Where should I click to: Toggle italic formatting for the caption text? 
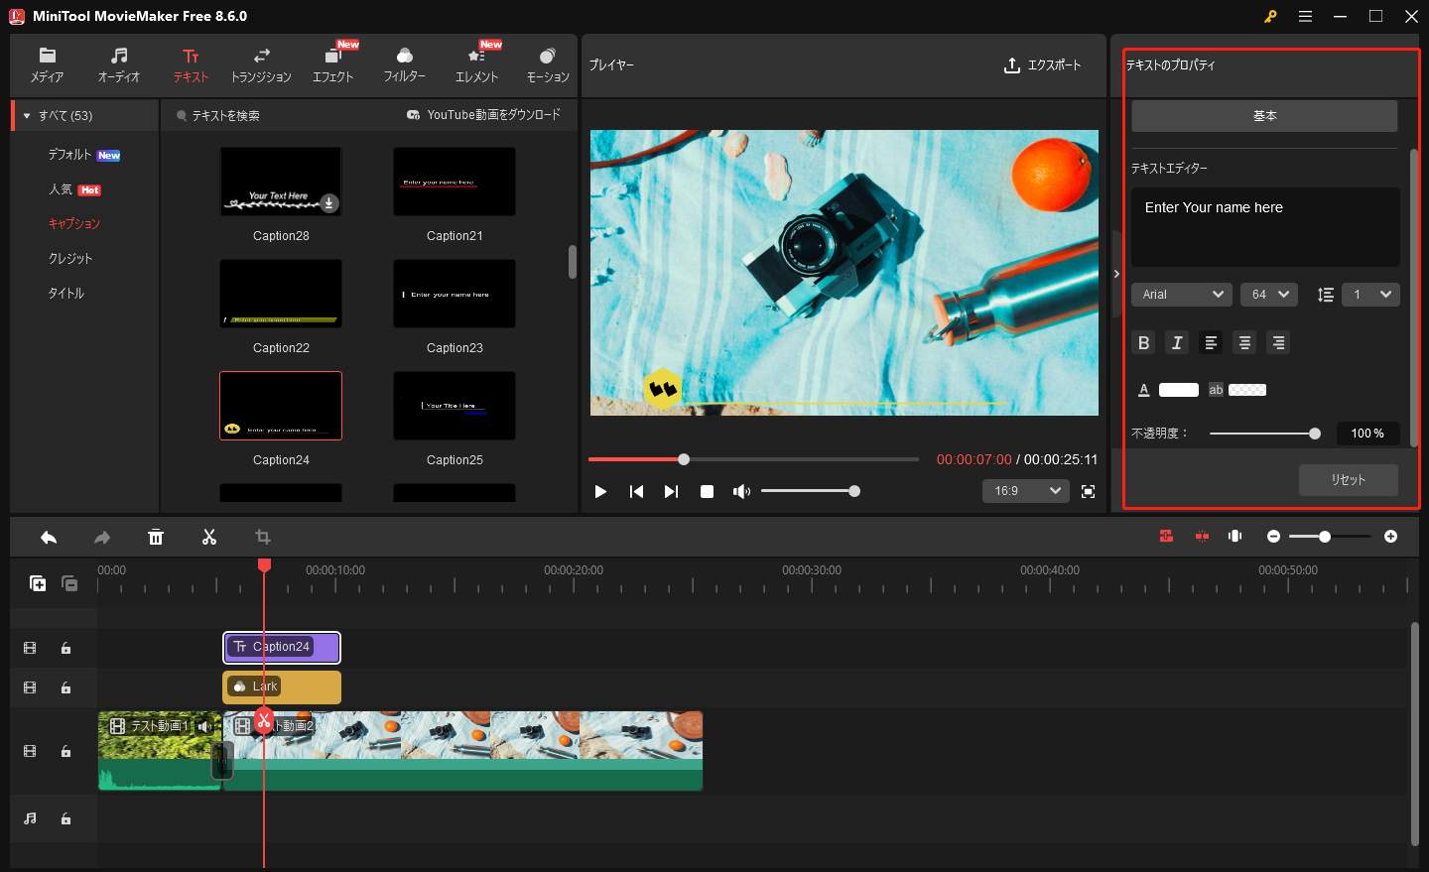point(1177,342)
